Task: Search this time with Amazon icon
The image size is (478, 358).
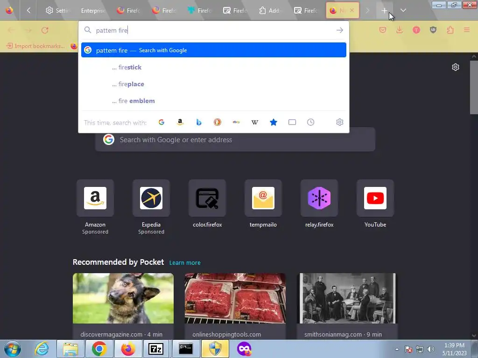Action: coord(180,122)
